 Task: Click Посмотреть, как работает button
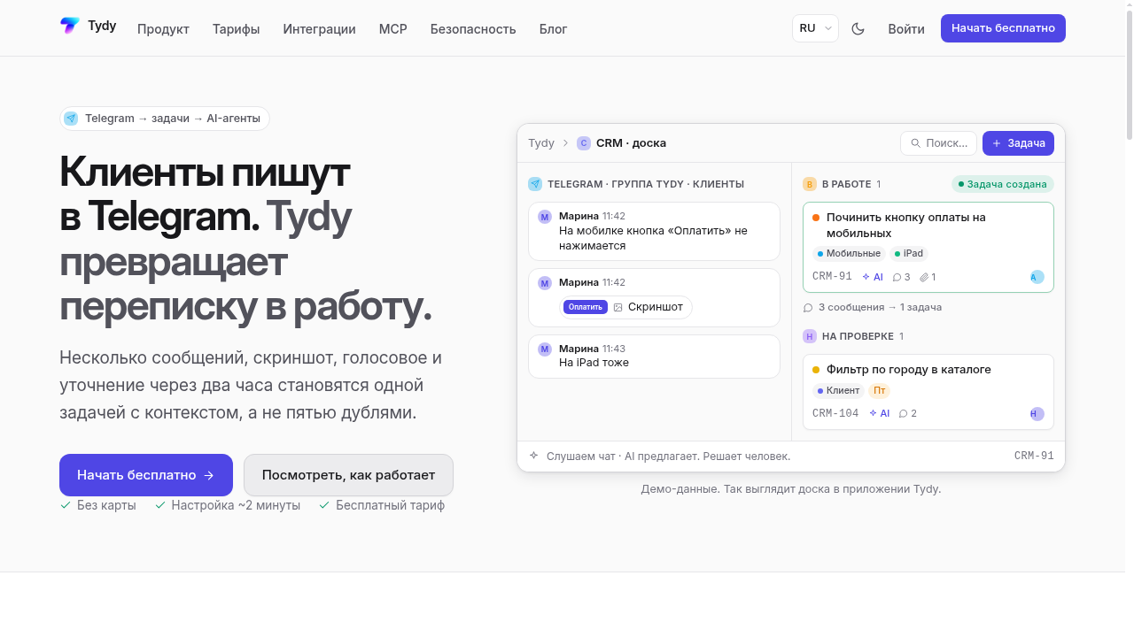[348, 475]
